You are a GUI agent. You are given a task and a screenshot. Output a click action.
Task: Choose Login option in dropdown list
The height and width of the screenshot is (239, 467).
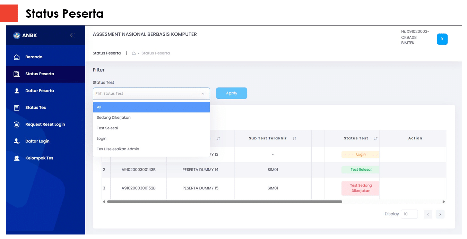[x=152, y=138]
